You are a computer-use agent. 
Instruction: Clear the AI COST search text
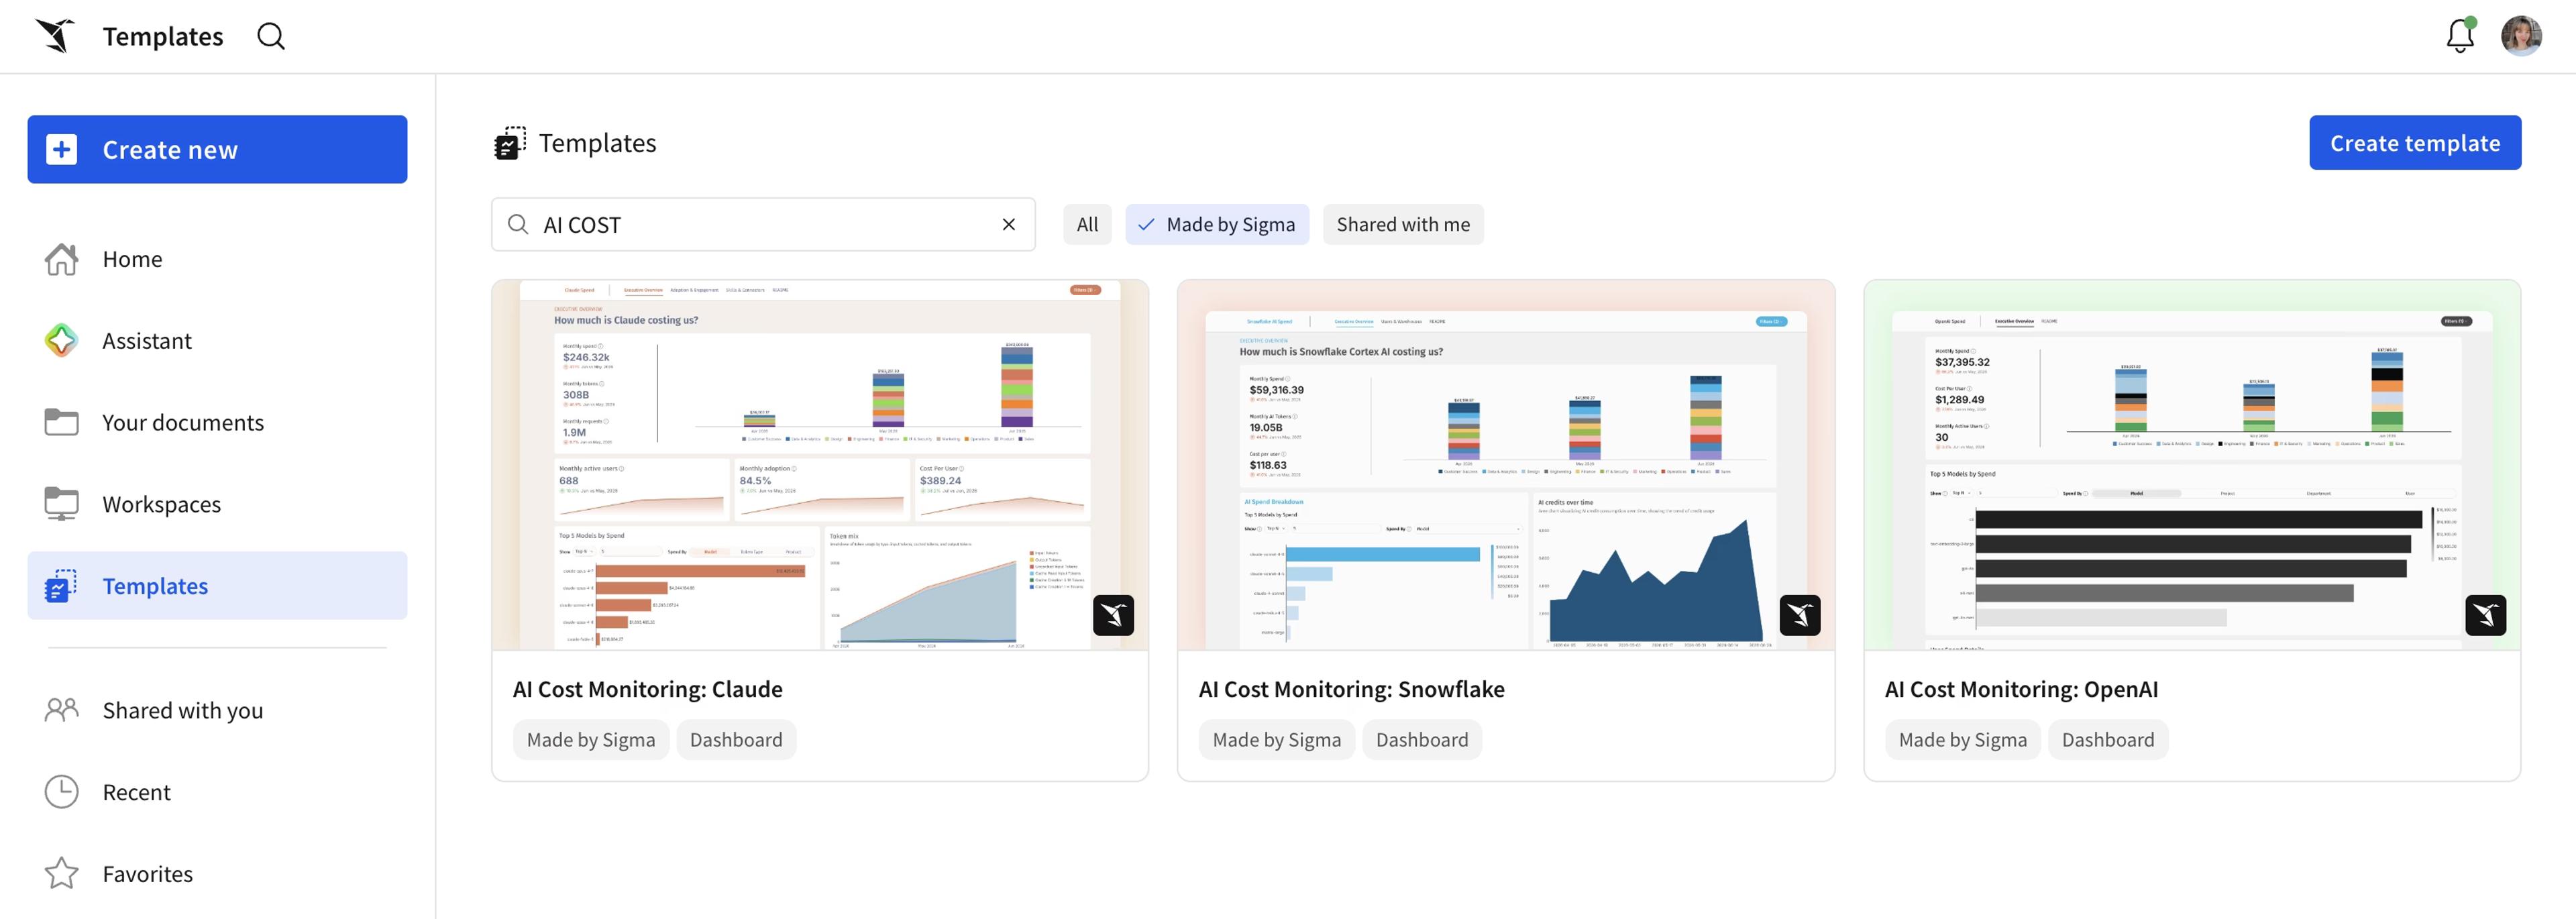tap(1009, 224)
